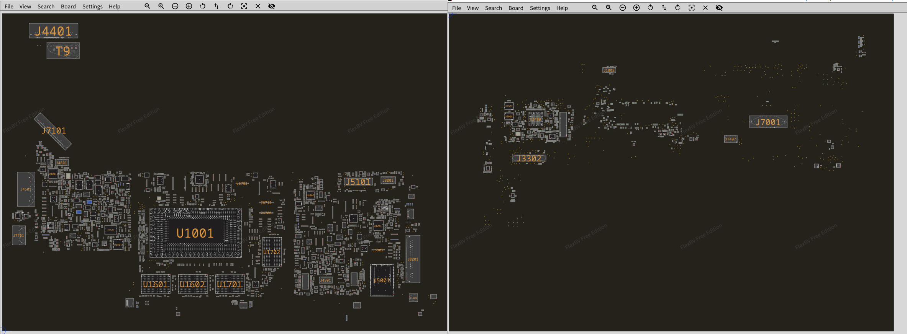This screenshot has height=334, width=907.
Task: Click center-focus target icon in right window
Action: click(692, 8)
